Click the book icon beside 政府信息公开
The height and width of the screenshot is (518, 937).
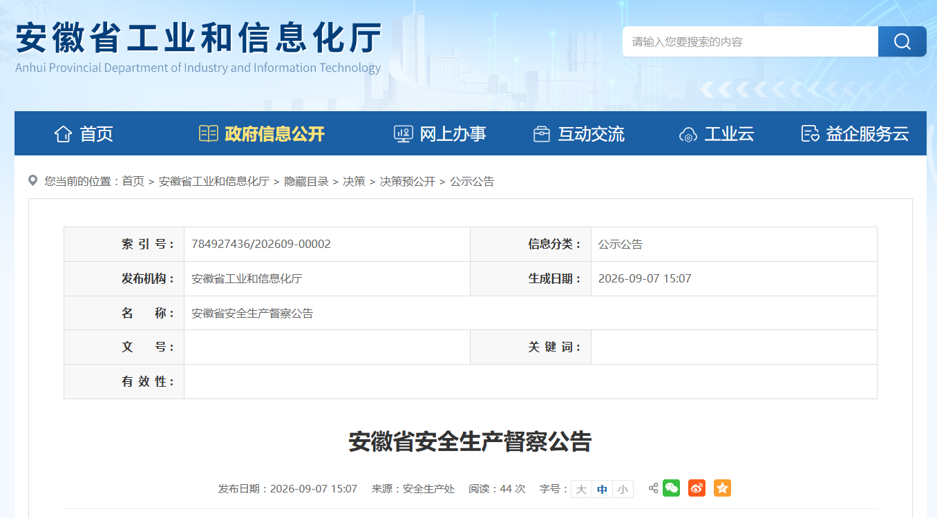click(208, 133)
